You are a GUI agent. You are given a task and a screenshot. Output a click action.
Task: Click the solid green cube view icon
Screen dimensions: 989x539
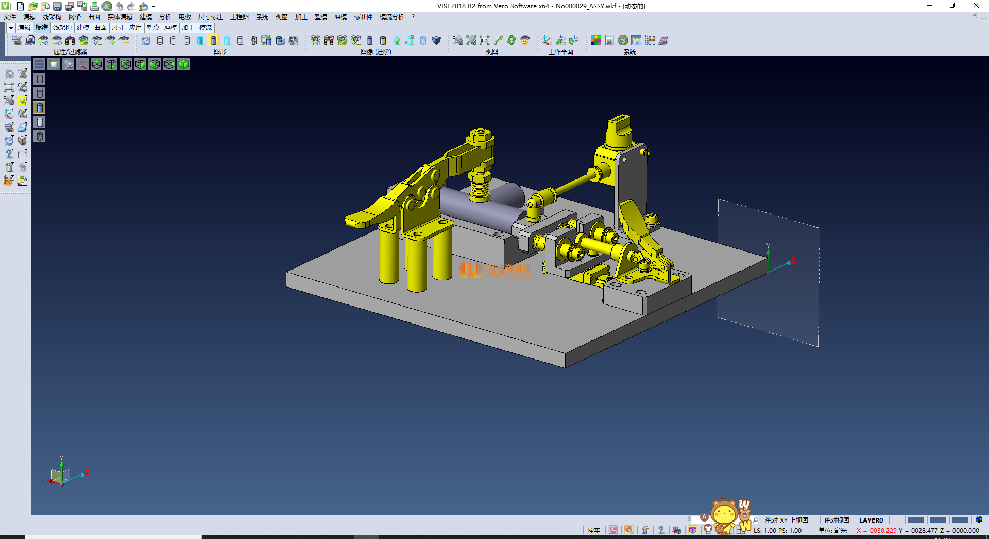(x=183, y=64)
